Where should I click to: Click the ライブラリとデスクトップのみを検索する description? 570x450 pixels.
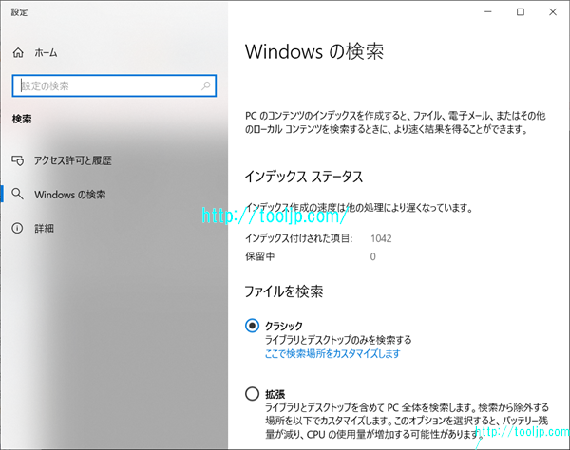[x=338, y=340]
